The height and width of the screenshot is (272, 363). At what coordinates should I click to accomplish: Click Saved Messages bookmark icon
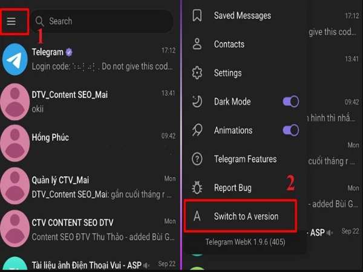[x=197, y=16]
